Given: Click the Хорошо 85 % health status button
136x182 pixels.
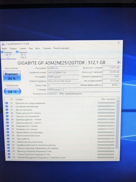Looking at the screenshot, I should click(x=12, y=76).
